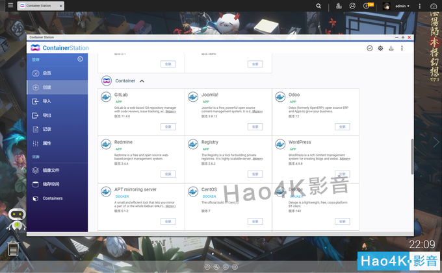The width and height of the screenshot is (442, 273).
Task: Click the CentOS docker icon
Action: (193, 192)
